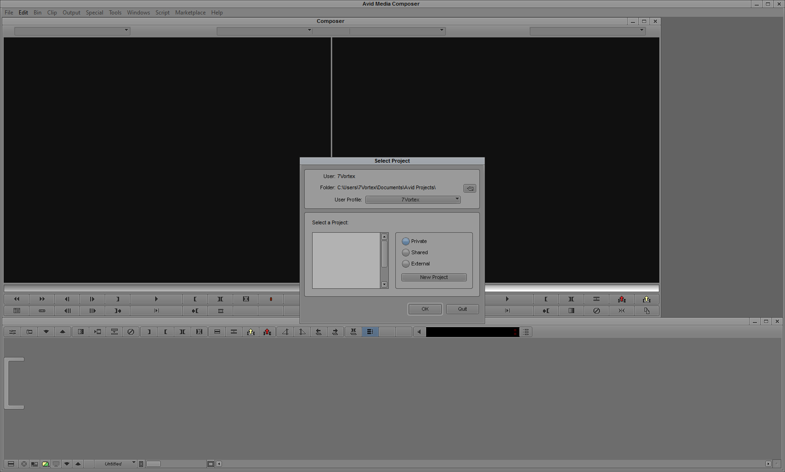The height and width of the screenshot is (472, 785).
Task: Browse for project folder icon button
Action: tap(470, 188)
